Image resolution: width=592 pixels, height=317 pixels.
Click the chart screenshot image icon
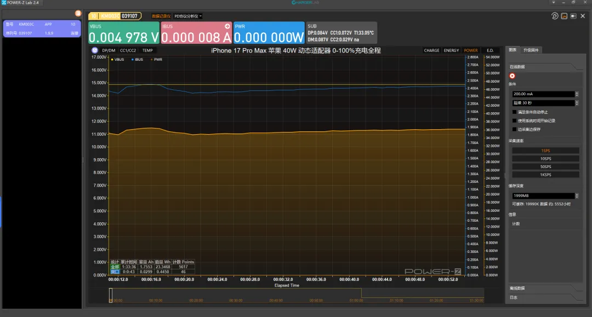click(564, 16)
